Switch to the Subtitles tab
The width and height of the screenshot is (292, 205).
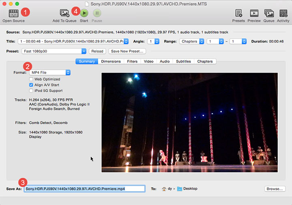(183, 61)
